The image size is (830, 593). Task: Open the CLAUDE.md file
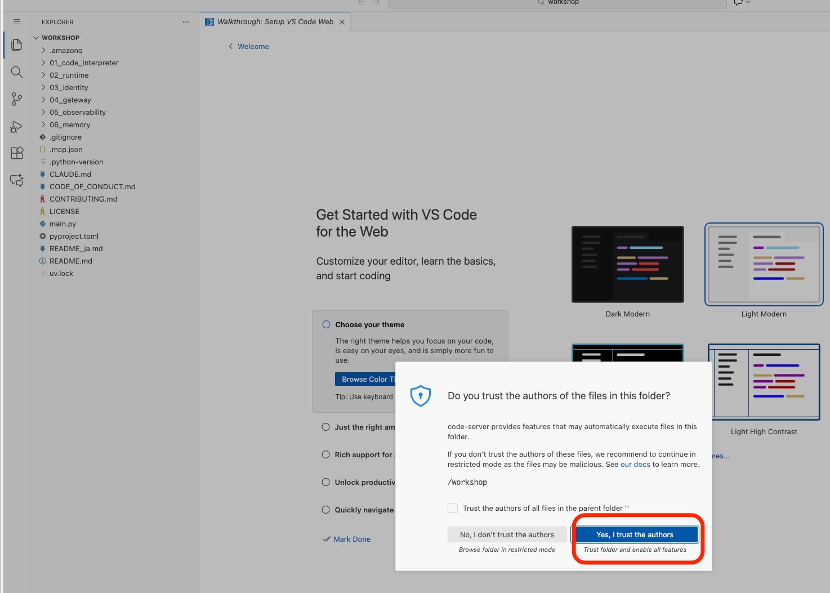coord(114,174)
